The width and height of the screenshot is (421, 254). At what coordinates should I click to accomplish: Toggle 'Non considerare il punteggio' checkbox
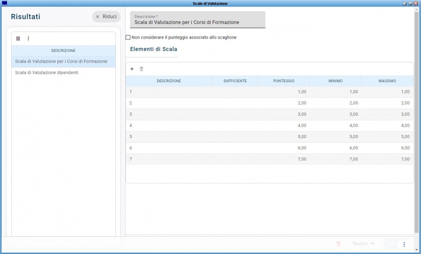click(x=128, y=37)
